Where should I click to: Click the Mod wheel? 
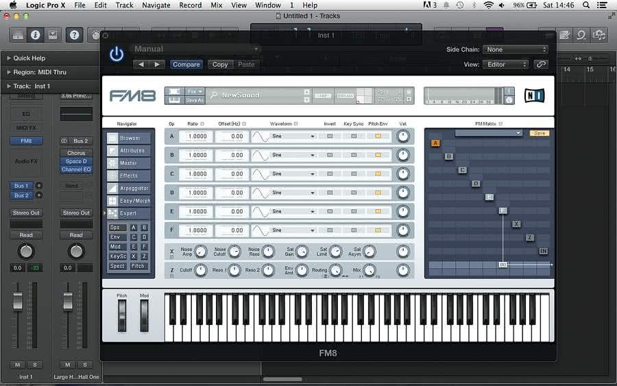145,315
